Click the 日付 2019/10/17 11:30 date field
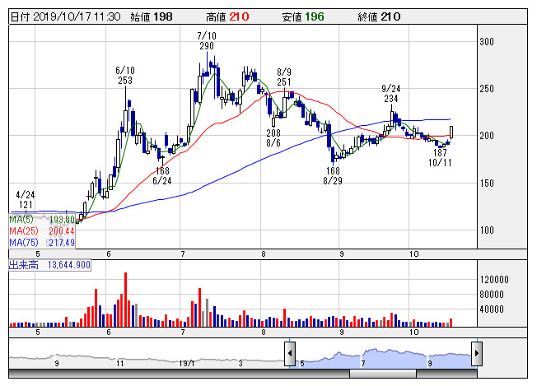Screen dimensions: 537x386 (x=65, y=16)
